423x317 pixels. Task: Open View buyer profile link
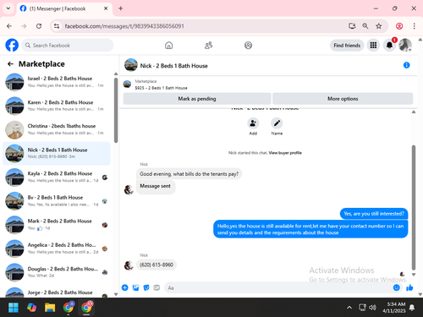click(285, 153)
